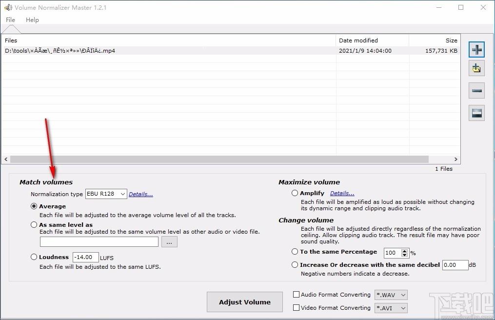Viewport: 495px width, 320px height.
Task: Click the horizontal scrollbar thumb in file list
Action: click(x=219, y=159)
